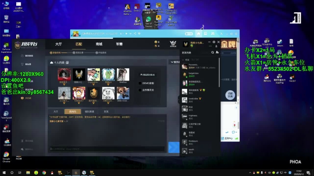This screenshot has height=176, width=314.
Task: Click the blue arrow send button
Action: pos(174,147)
